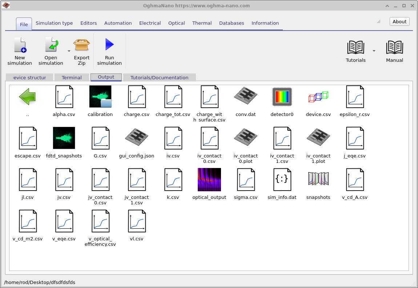The image size is (418, 288).
Task: Select the vl.csv file icon
Action: (137, 221)
